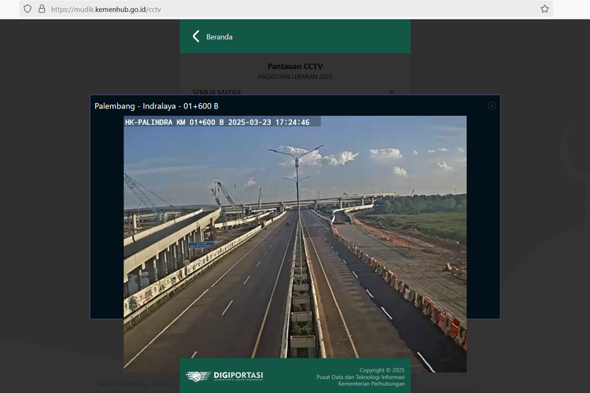The width and height of the screenshot is (590, 393).
Task: Click the Copyright © 2025 footer text
Action: click(382, 370)
